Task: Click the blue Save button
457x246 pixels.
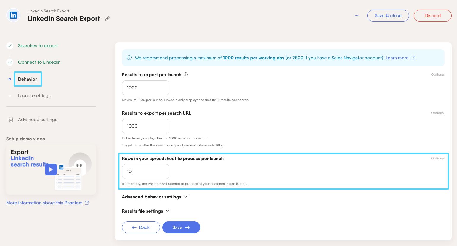Action: 181,227
